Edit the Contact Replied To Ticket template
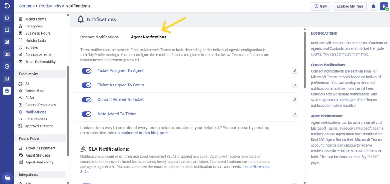390x184 pixels. click(295, 100)
